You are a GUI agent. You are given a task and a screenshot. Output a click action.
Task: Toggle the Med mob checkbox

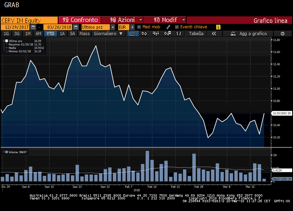(139, 27)
